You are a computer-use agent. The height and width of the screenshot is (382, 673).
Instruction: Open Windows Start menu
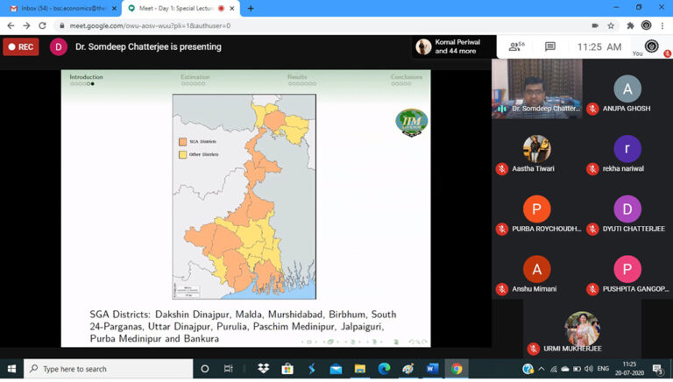(x=11, y=369)
